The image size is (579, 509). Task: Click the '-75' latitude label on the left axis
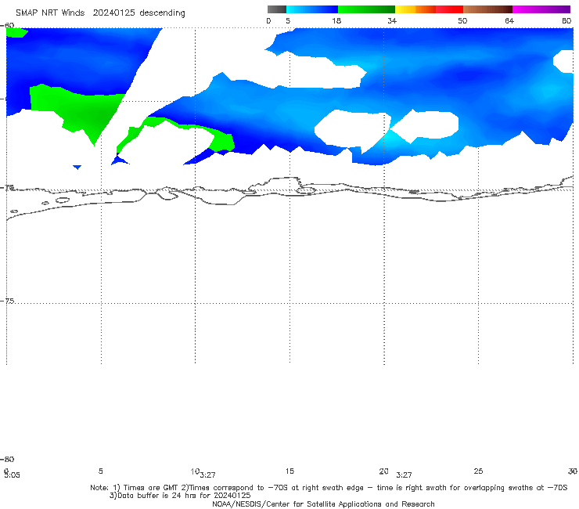click(x=7, y=301)
